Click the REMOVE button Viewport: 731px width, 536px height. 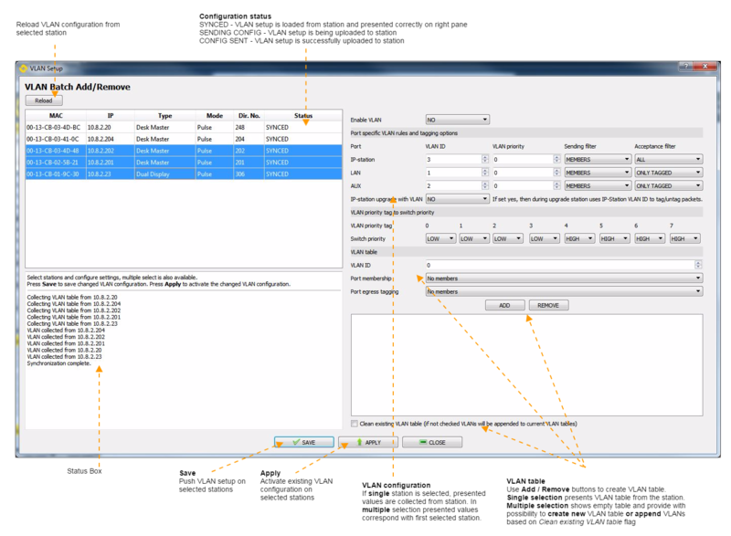(548, 305)
